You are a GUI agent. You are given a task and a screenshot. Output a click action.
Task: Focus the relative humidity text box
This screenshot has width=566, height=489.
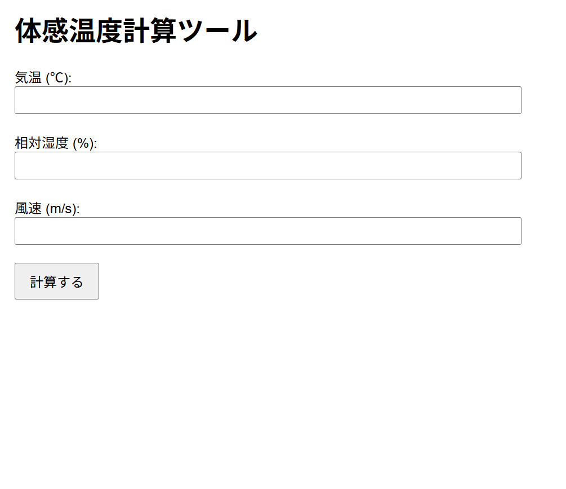coord(268,166)
